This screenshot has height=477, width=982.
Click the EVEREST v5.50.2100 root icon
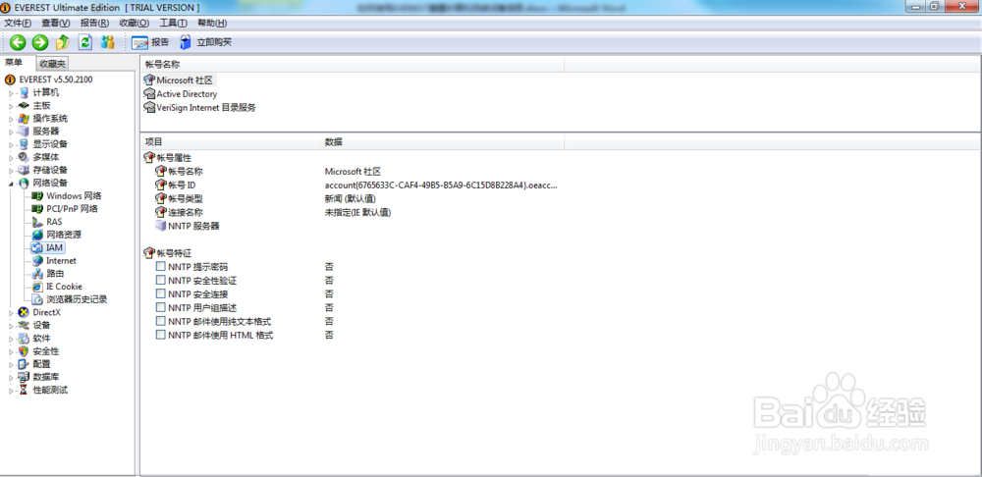click(10, 79)
